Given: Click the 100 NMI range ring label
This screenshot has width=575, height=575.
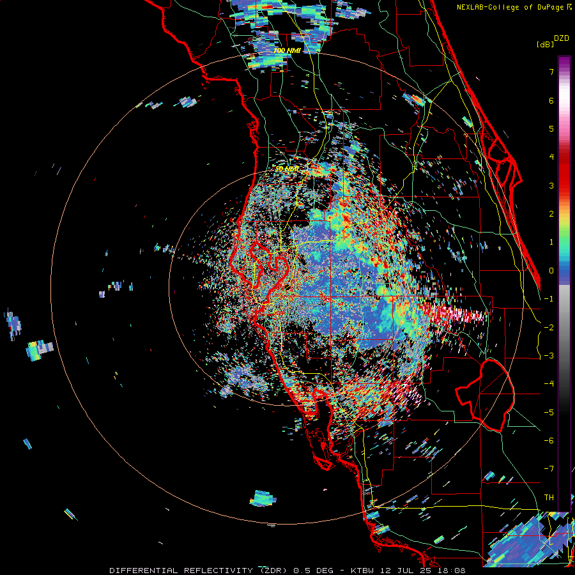Looking at the screenshot, I should click(x=287, y=50).
